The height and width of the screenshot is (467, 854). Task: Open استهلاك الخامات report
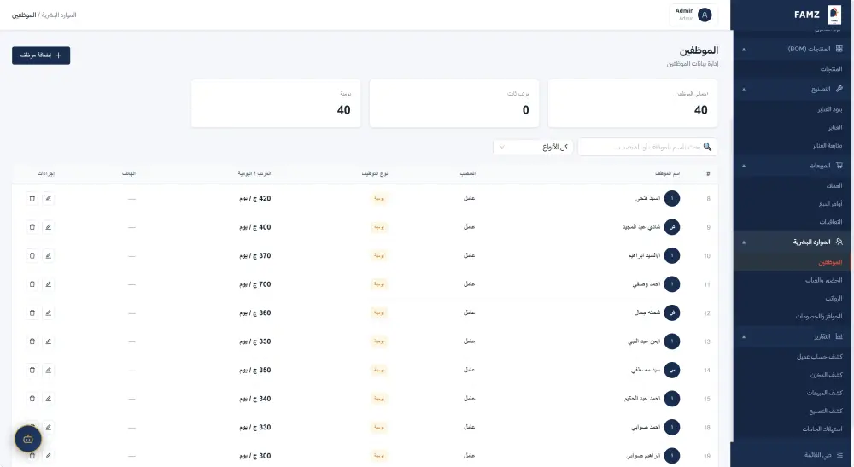[822, 429]
